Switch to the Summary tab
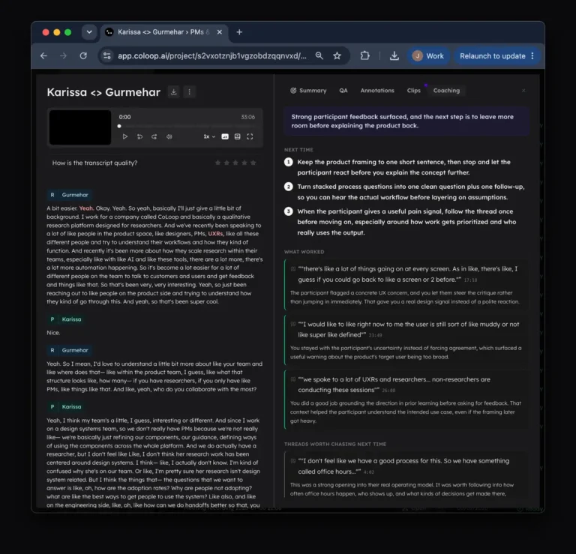This screenshot has height=554, width=576. pyautogui.click(x=308, y=90)
